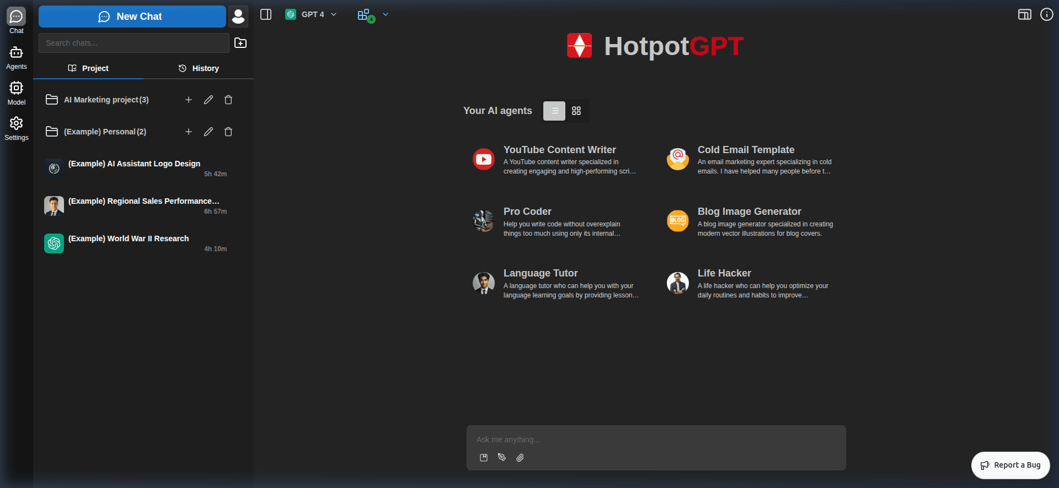The width and height of the screenshot is (1059, 488).
Task: Delete the AI Marketing project
Action: click(x=228, y=100)
